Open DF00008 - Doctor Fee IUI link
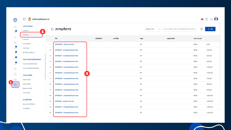The height and width of the screenshot is (130, 231). [65, 44]
